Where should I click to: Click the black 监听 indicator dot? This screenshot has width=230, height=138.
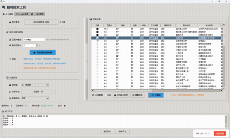(x=65, y=106)
